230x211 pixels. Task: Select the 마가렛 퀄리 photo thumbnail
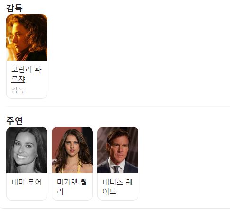(72, 150)
